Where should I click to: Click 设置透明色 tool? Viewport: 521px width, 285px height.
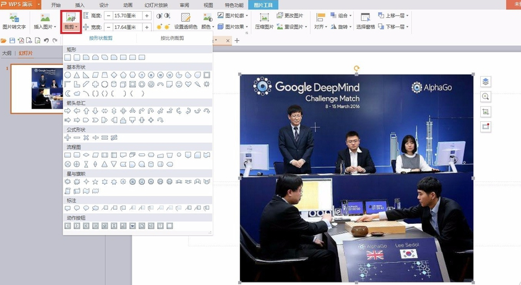(x=186, y=22)
